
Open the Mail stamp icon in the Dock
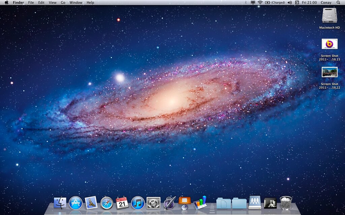[91, 203]
